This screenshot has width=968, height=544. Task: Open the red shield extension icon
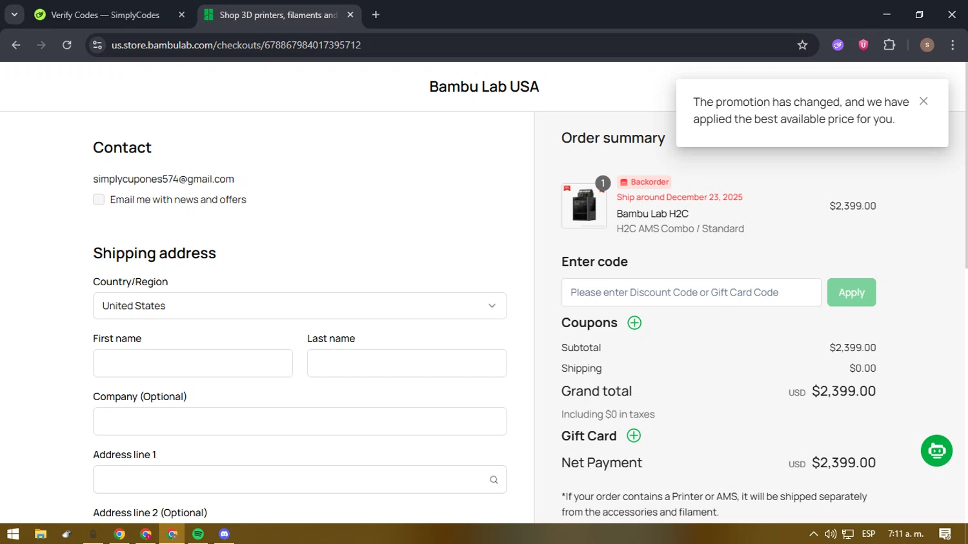(x=863, y=45)
